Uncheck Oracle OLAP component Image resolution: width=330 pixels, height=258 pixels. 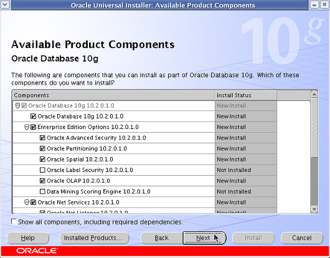[x=42, y=181]
